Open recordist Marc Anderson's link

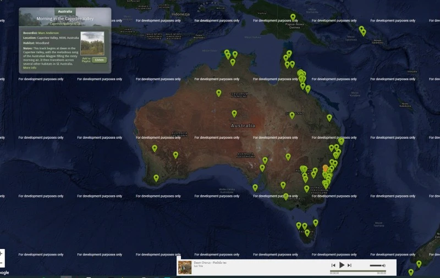[x=48, y=32]
